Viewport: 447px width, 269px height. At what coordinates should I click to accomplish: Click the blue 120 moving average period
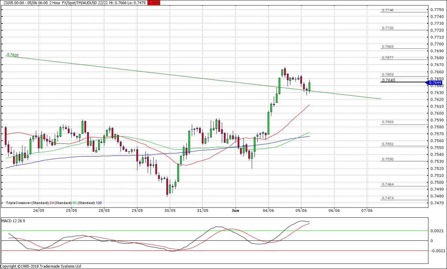pos(99,203)
